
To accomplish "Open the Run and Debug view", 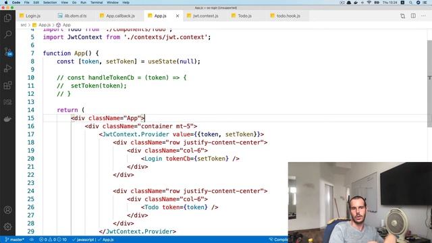I will (7, 68).
